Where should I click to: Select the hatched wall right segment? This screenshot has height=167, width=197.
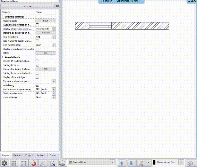(140, 26)
